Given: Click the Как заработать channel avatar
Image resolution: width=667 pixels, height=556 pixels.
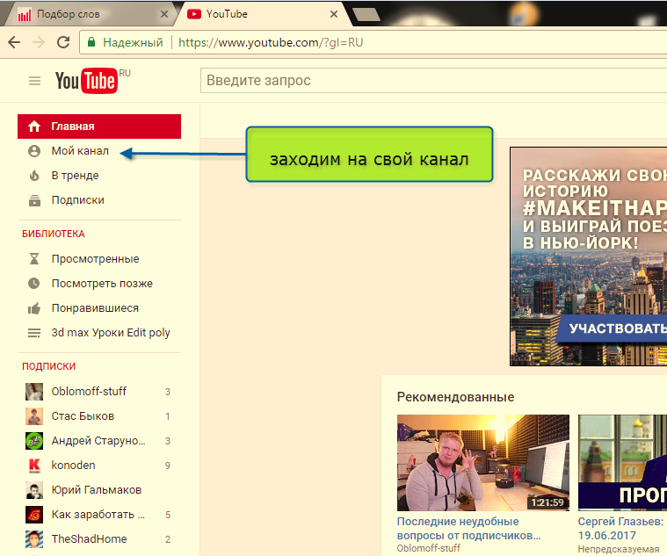Looking at the screenshot, I should tap(34, 515).
